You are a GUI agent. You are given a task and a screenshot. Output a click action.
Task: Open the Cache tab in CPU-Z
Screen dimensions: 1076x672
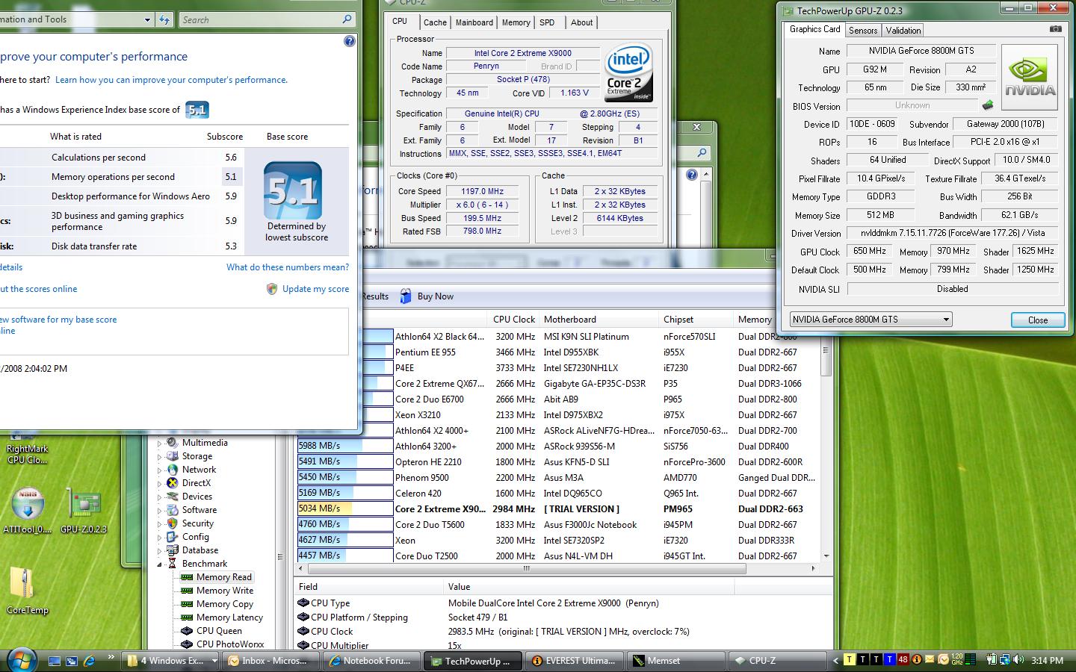[x=435, y=22]
